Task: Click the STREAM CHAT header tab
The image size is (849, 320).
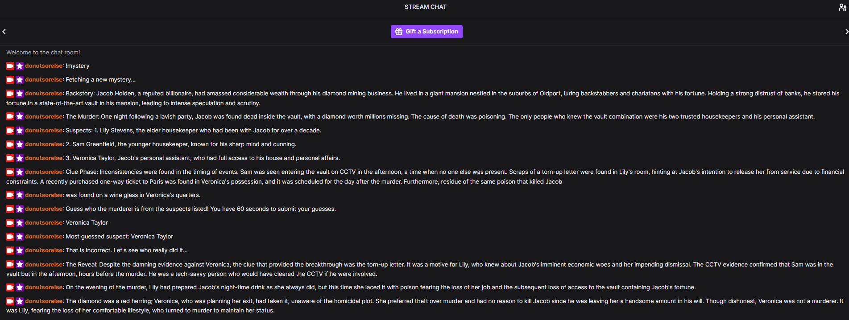Action: 425,7
